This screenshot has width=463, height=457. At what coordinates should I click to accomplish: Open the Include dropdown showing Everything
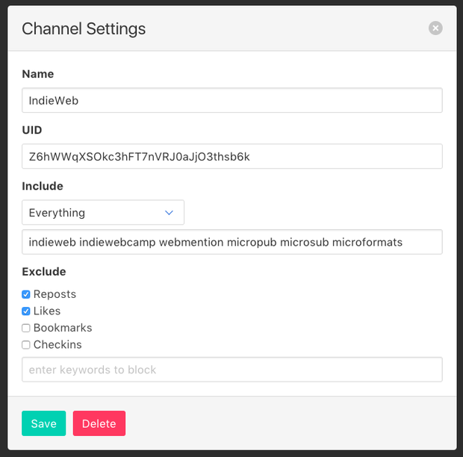point(103,212)
